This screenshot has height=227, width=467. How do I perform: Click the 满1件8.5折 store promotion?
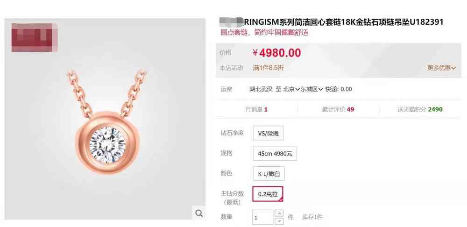click(x=268, y=68)
